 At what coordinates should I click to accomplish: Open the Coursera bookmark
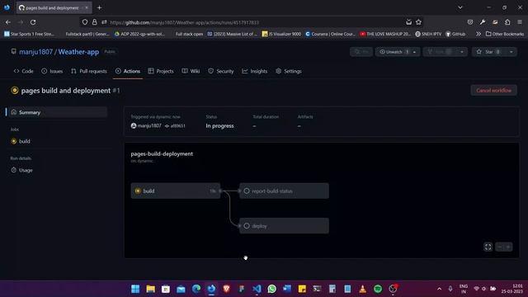click(330, 34)
